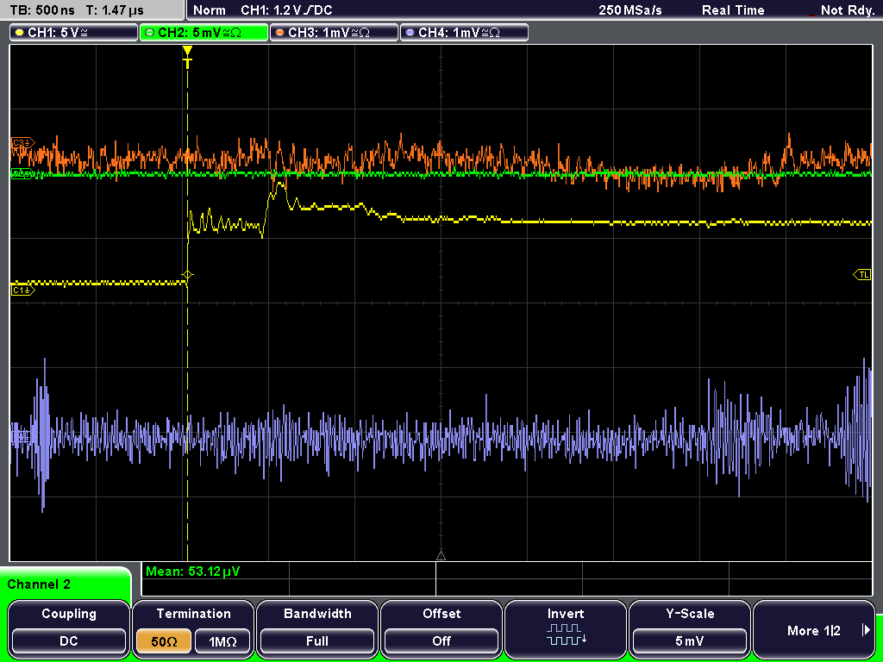This screenshot has height=662, width=883.
Task: Click the Norm trigger mode label
Action: 210,10
